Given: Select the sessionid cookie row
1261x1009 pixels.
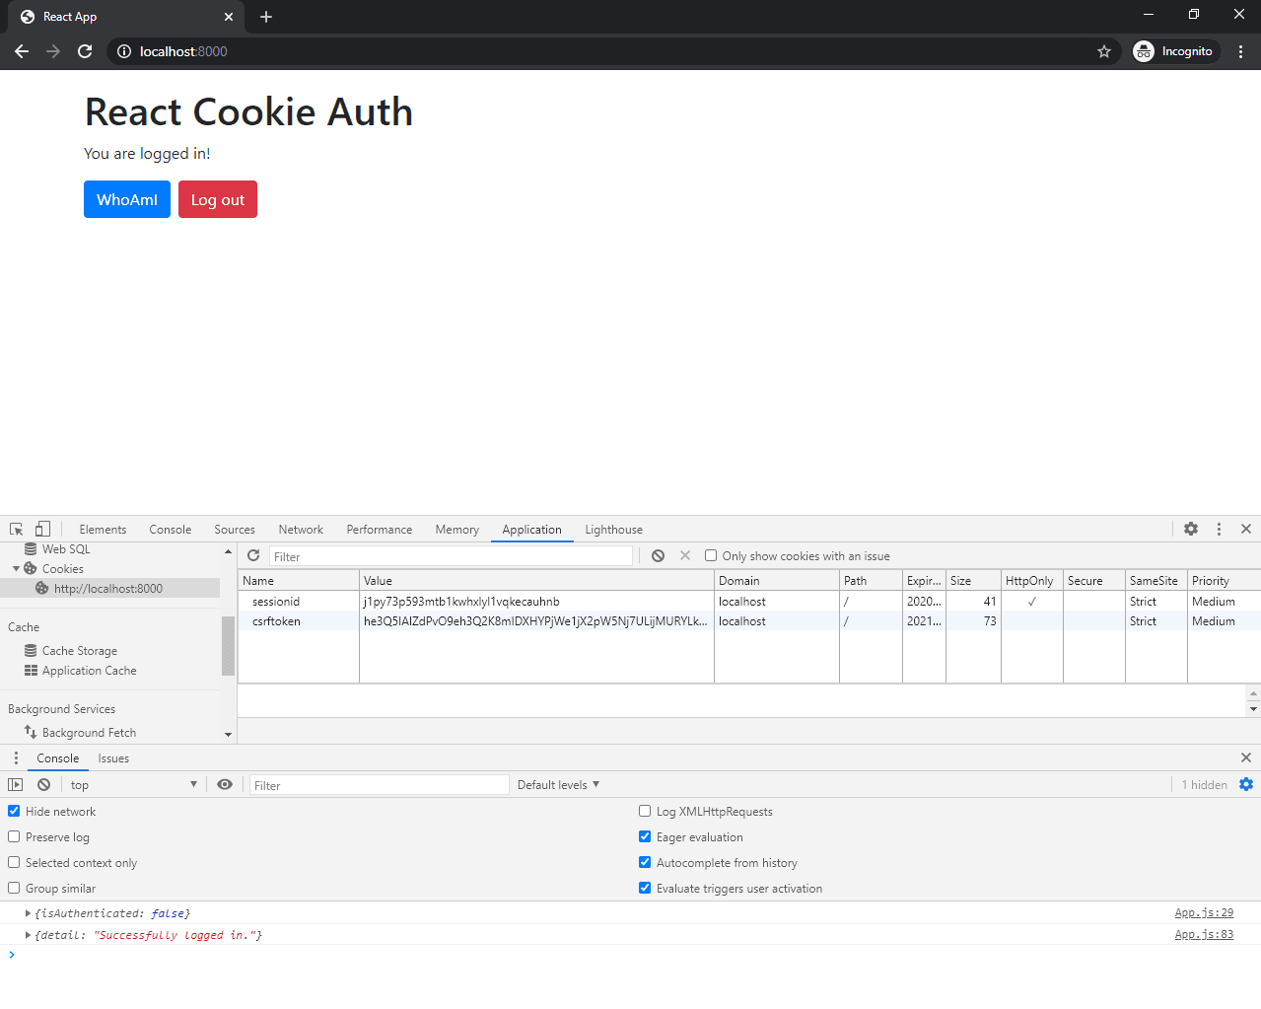Looking at the screenshot, I should pos(749,601).
